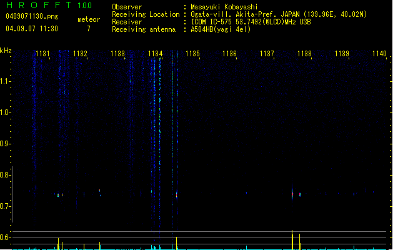
Task: Select receiver text ICOM IC-575 53.7492 MHz USB
Action: 251,22
